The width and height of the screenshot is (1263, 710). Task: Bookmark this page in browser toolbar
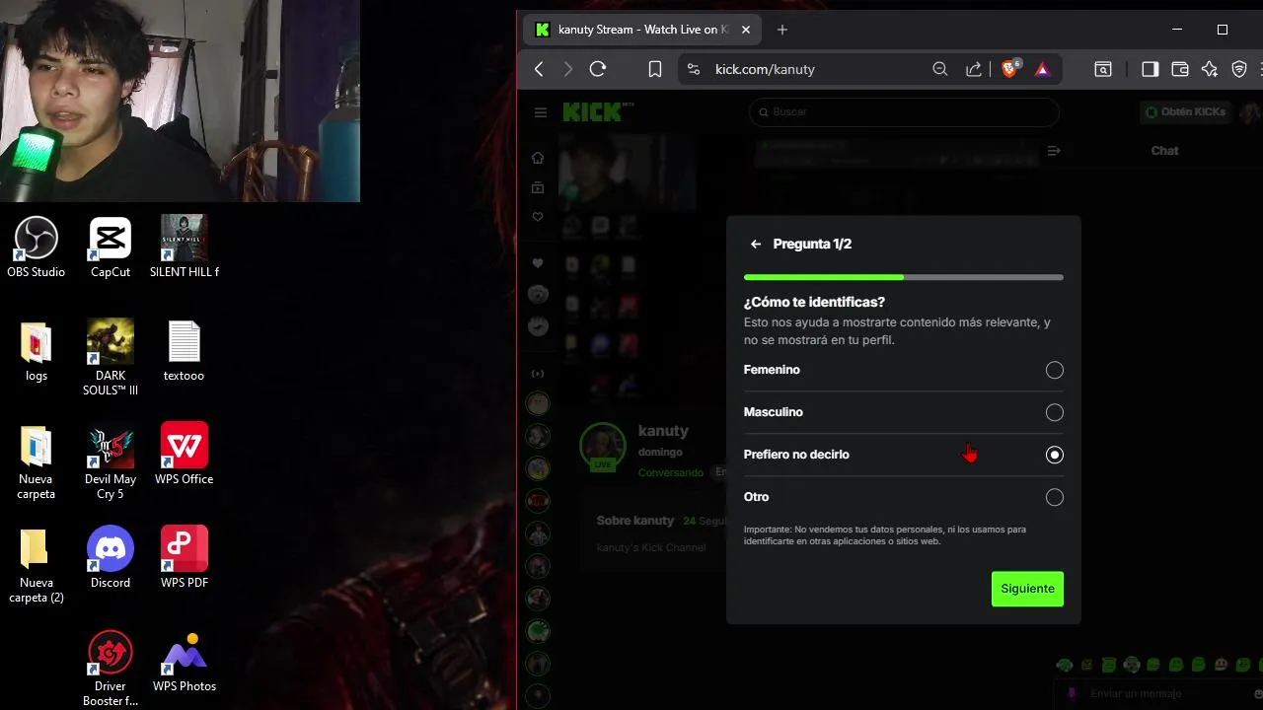655,69
